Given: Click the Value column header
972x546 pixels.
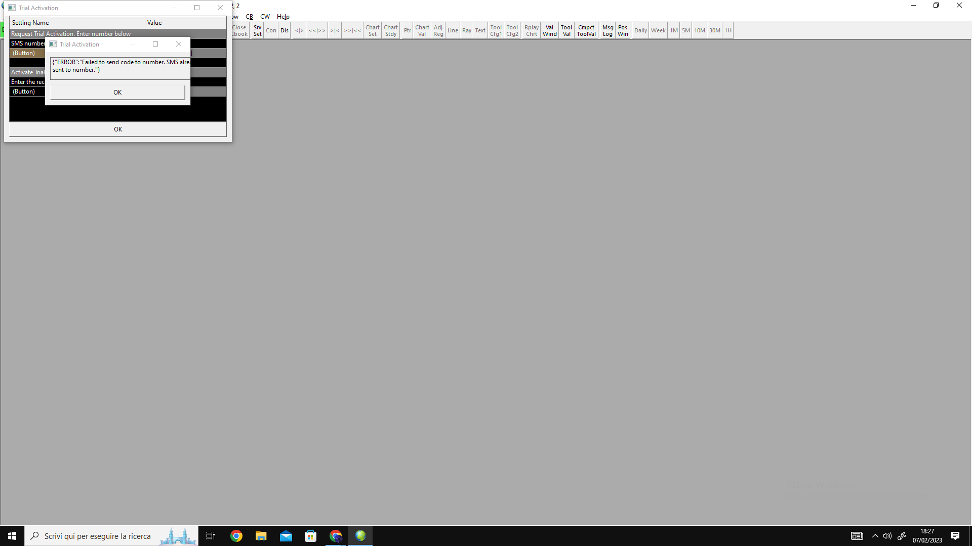Looking at the screenshot, I should tap(185, 23).
